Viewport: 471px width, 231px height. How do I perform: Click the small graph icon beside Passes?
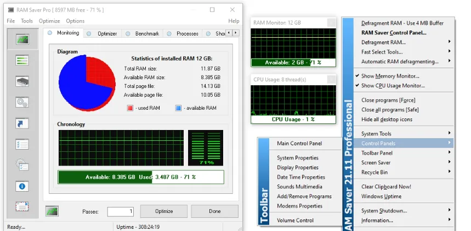(52, 211)
